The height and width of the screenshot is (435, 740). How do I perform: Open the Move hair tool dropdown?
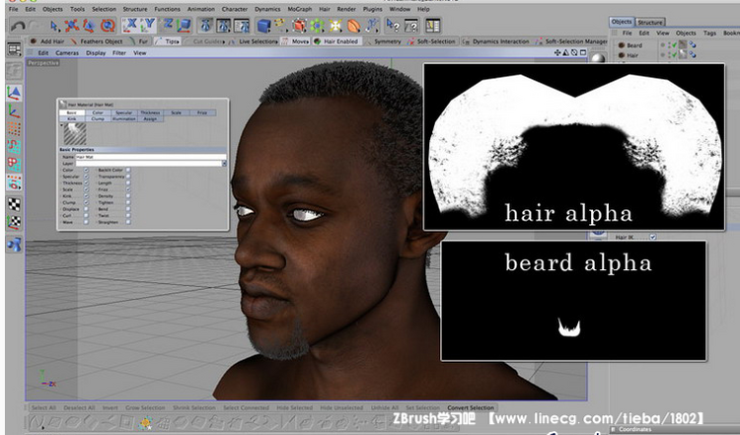click(295, 41)
